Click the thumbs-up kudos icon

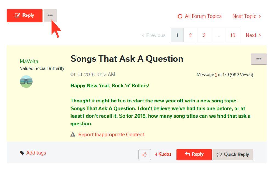(x=145, y=154)
